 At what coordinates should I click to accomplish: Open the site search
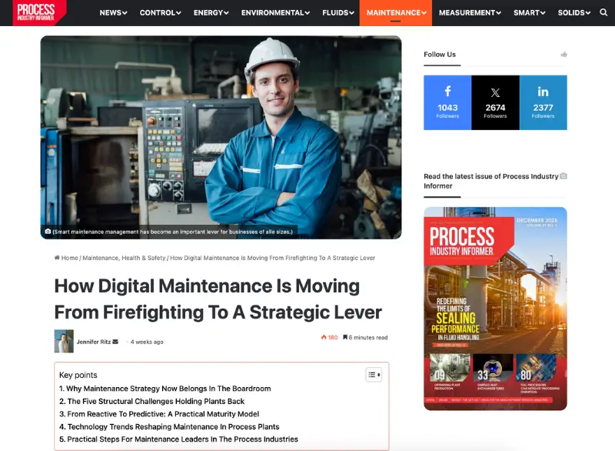pos(603,12)
